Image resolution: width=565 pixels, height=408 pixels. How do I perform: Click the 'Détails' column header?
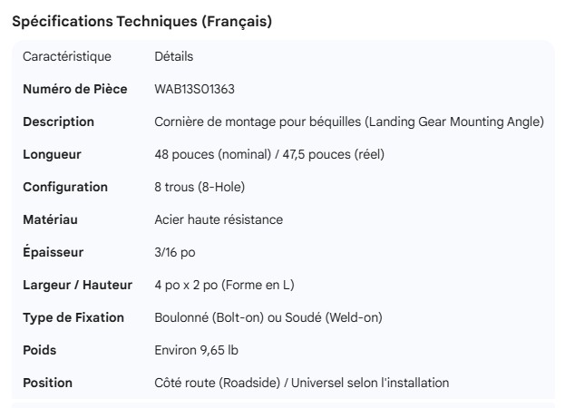(x=174, y=56)
